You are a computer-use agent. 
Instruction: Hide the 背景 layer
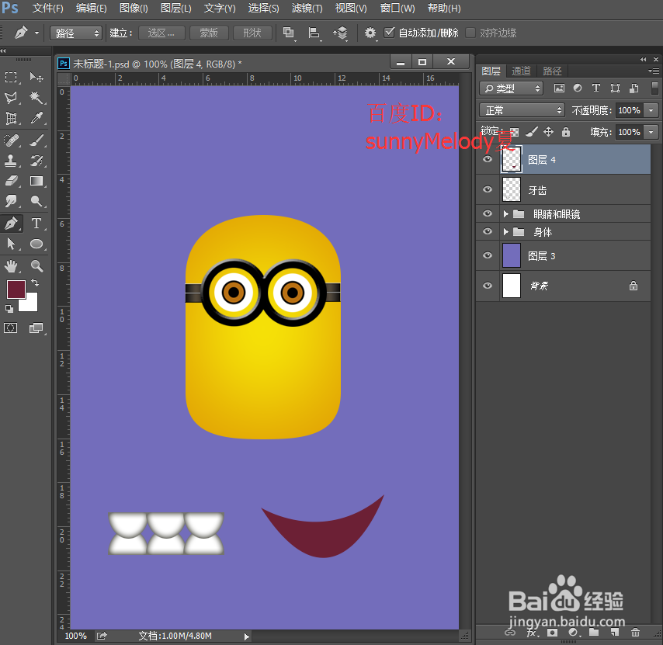point(488,286)
